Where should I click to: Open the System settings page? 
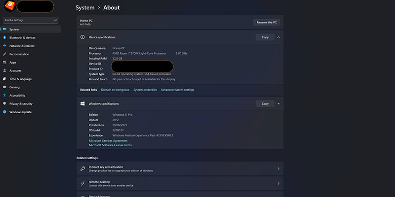click(31, 30)
